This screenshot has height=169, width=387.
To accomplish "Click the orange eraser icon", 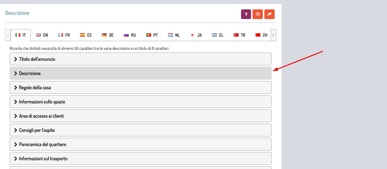I will click(x=269, y=14).
